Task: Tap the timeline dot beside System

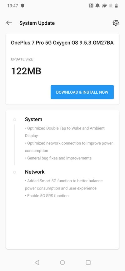Action: tap(14, 120)
